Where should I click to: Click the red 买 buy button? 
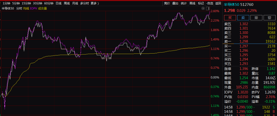click(230, 18)
